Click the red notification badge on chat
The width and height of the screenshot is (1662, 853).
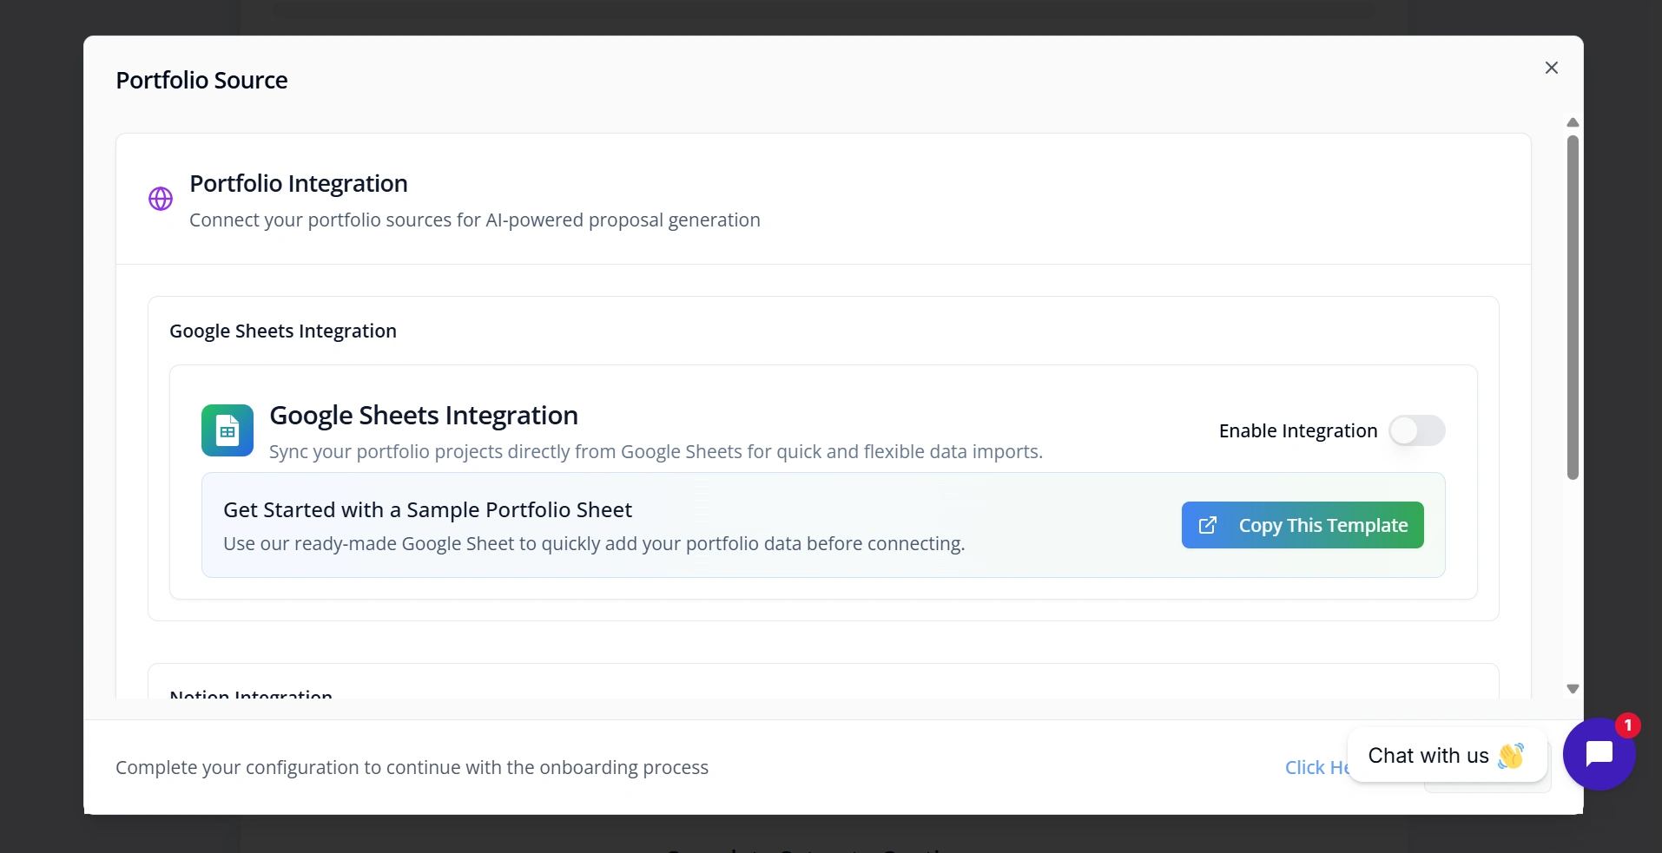[x=1627, y=725]
